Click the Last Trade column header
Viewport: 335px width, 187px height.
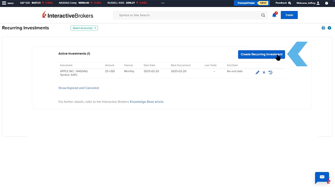[210, 65]
